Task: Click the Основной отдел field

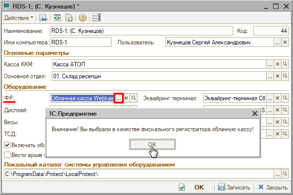Action: [159, 76]
